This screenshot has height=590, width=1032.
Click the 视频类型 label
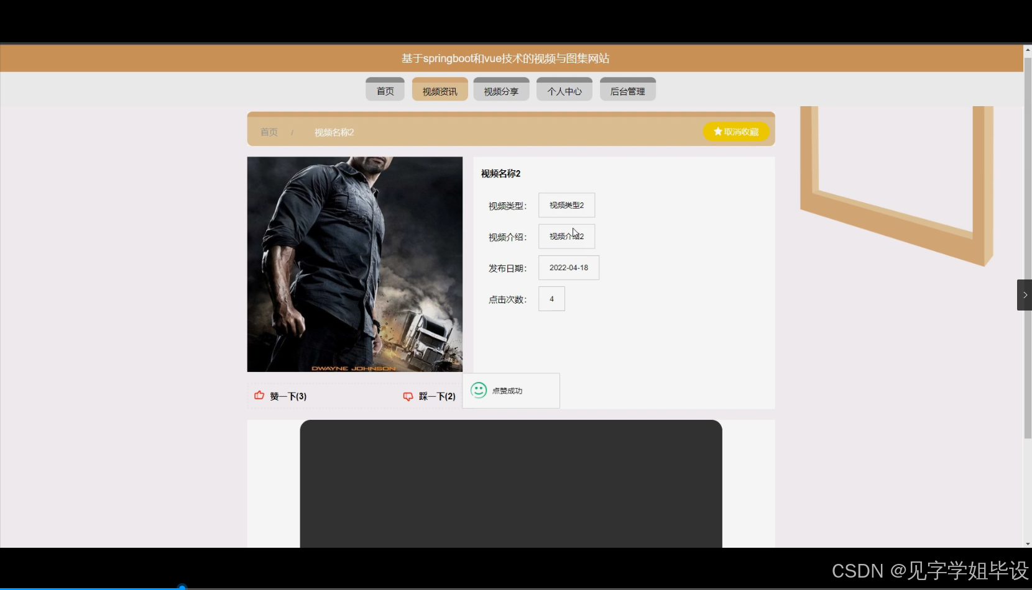(x=507, y=206)
